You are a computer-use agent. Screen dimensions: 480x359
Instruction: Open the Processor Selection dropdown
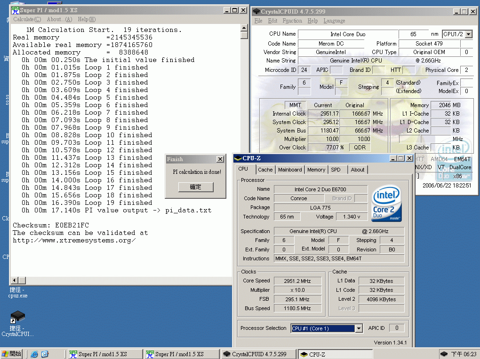click(x=359, y=328)
